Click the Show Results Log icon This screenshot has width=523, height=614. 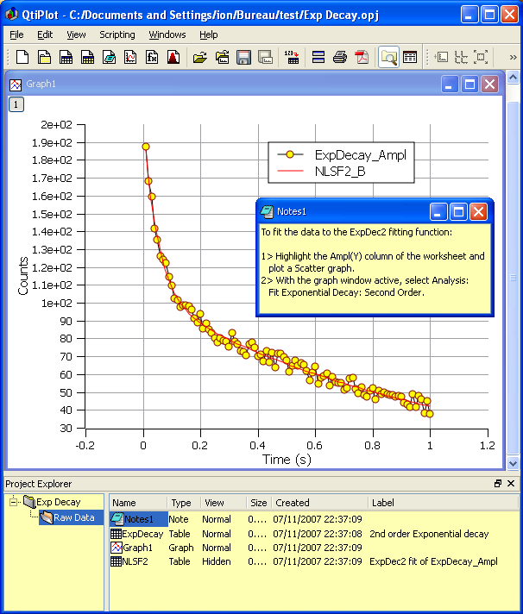pos(410,58)
